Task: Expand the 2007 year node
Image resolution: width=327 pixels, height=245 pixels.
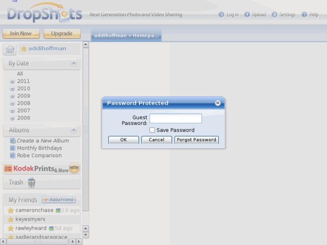Action: pyautogui.click(x=12, y=111)
